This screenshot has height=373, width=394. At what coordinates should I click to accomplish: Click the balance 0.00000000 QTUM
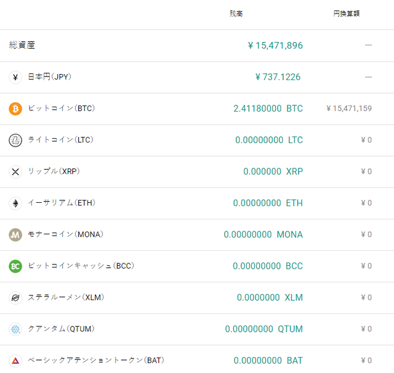[x=264, y=329]
